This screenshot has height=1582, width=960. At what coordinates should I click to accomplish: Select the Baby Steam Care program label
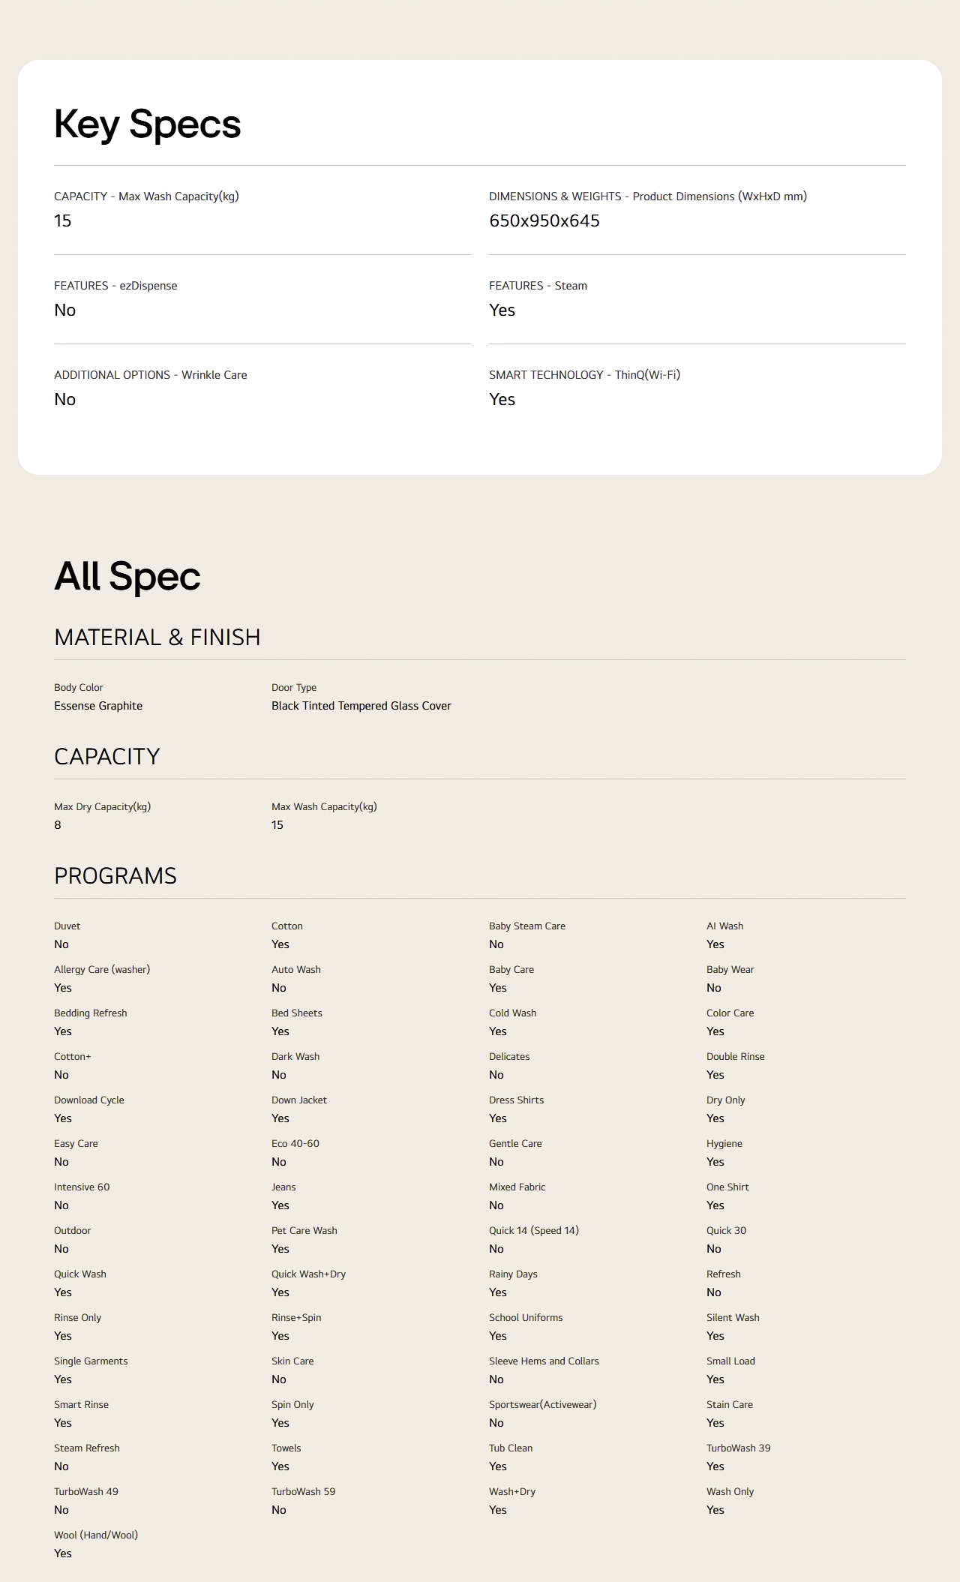(x=526, y=926)
